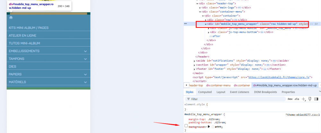
Task: Select div.container-menu in breadcrumb bar
Action: click(218, 85)
